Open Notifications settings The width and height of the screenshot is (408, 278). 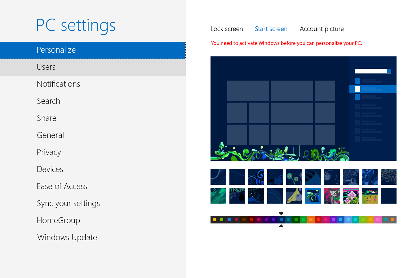93,84
